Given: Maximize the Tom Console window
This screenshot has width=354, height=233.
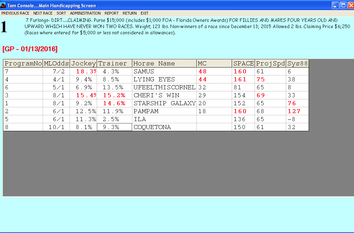Looking at the screenshot, I should (x=343, y=6).
